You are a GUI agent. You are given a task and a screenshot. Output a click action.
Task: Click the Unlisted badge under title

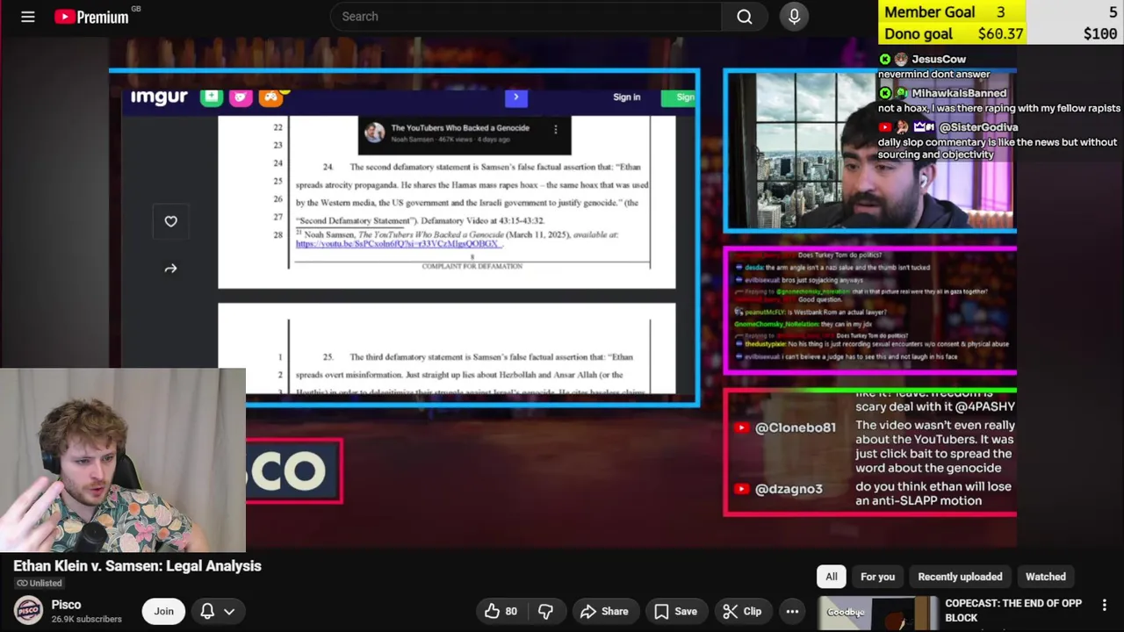pos(39,583)
